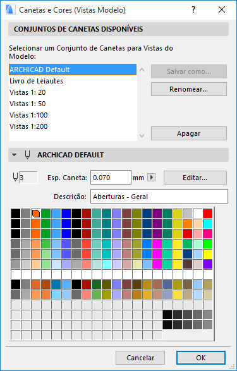Click the pen icon in ARCHICAD DEFAULT header
Image resolution: width=237 pixels, height=371 pixels.
pyautogui.click(x=28, y=155)
